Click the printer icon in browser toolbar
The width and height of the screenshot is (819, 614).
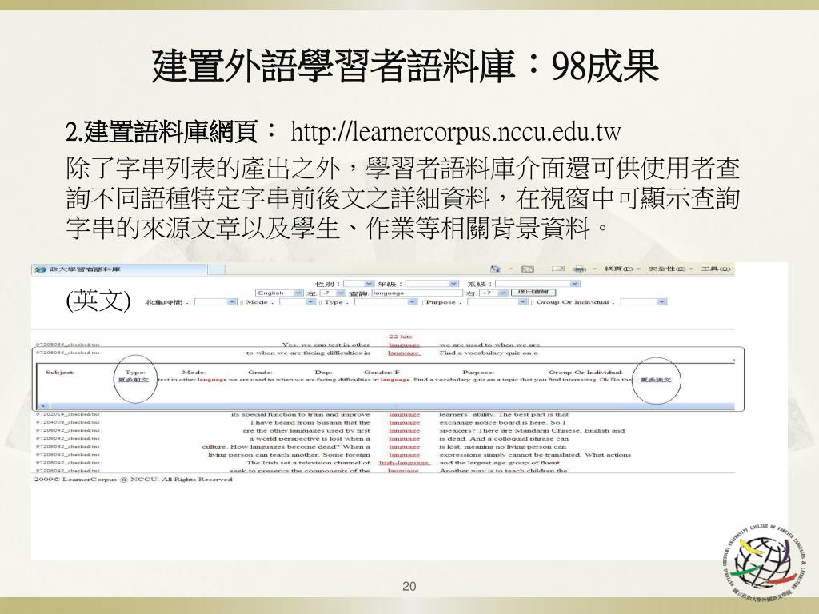tap(579, 269)
